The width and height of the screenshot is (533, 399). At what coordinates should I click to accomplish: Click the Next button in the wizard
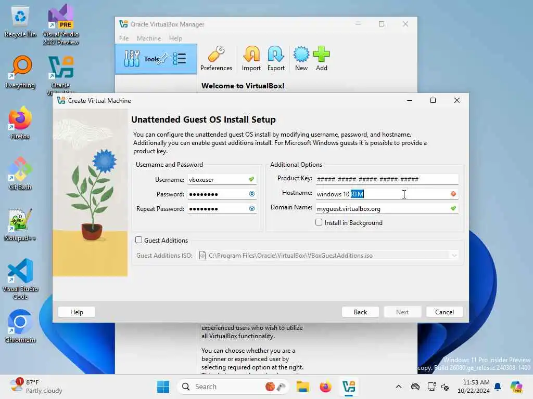click(x=402, y=312)
